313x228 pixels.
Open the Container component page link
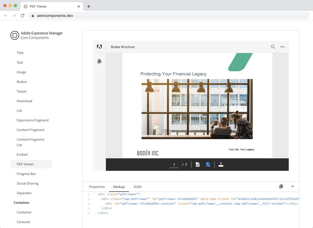(x=24, y=212)
